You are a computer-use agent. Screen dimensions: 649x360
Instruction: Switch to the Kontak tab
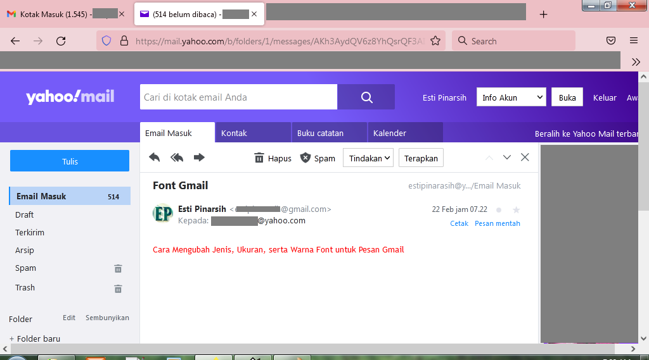[x=253, y=133]
